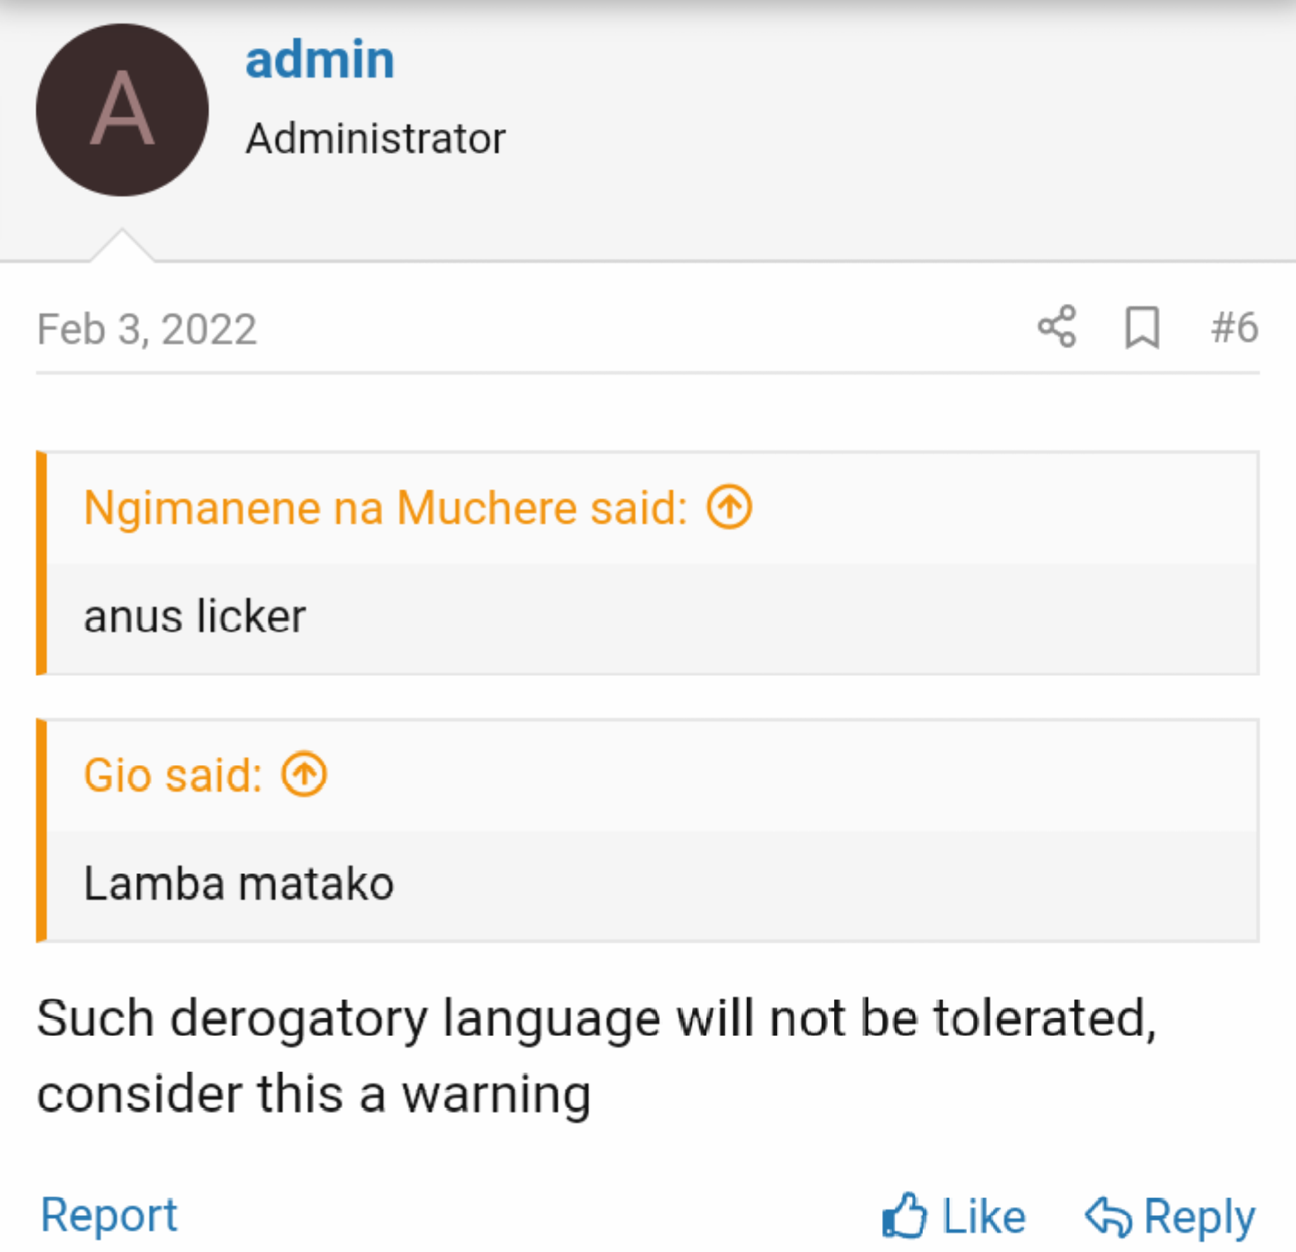Expand the quoted text "anus licker"
This screenshot has width=1296, height=1252.
pyautogui.click(x=194, y=617)
